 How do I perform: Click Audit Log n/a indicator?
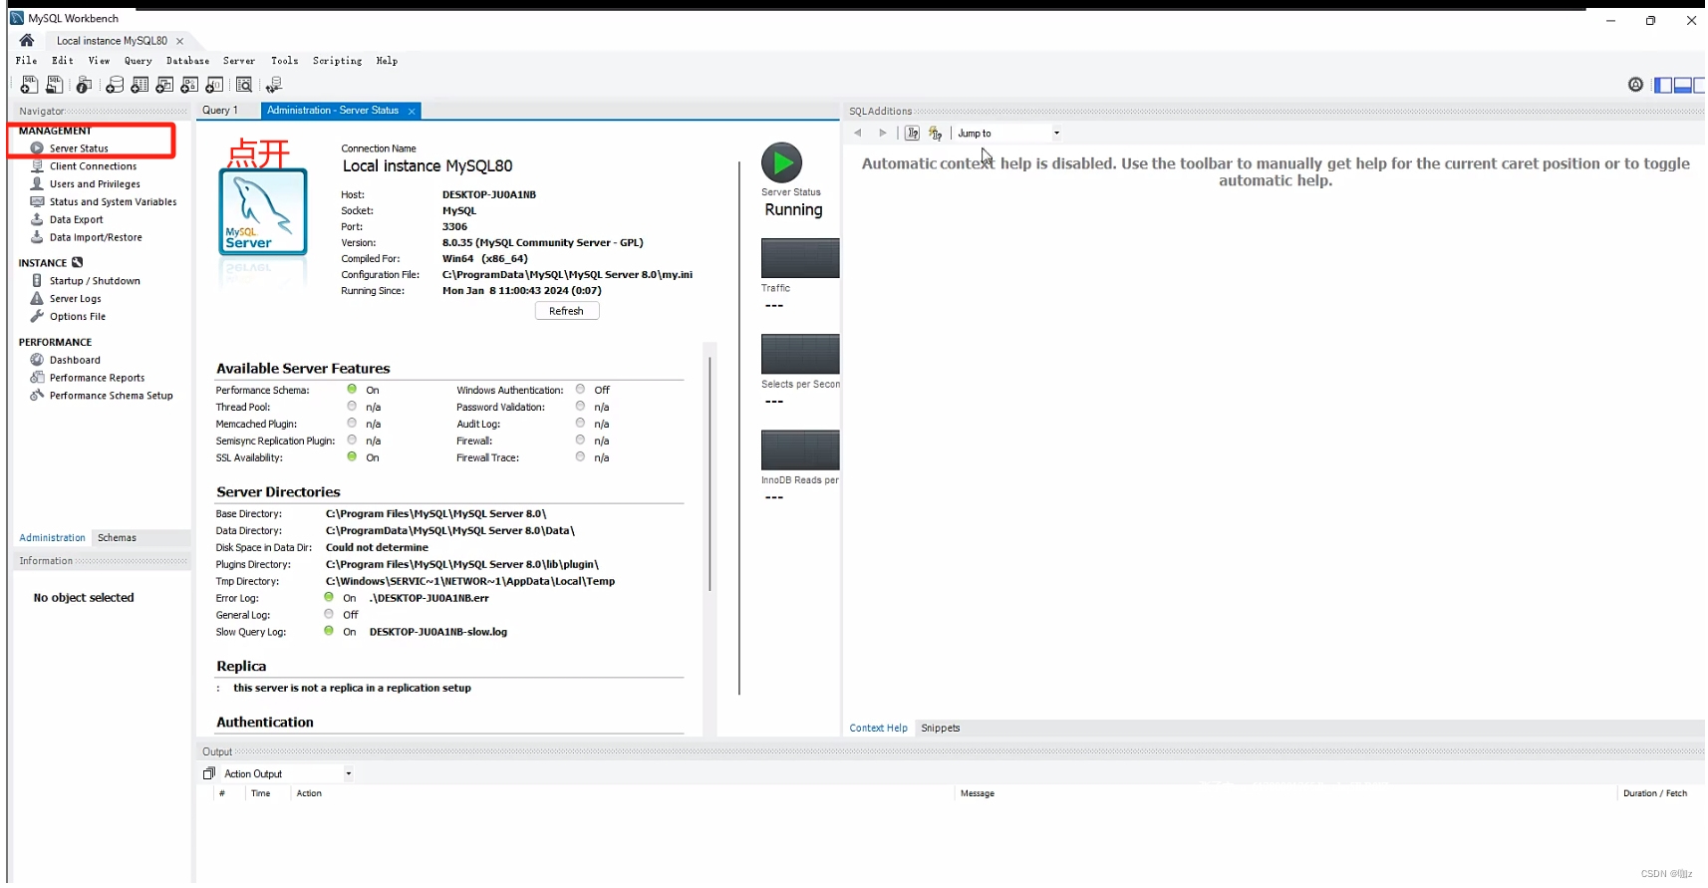pos(580,424)
